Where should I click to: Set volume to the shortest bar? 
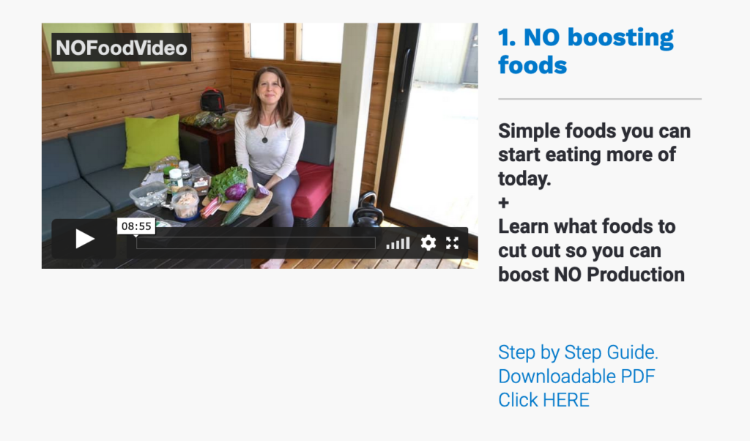(x=388, y=247)
